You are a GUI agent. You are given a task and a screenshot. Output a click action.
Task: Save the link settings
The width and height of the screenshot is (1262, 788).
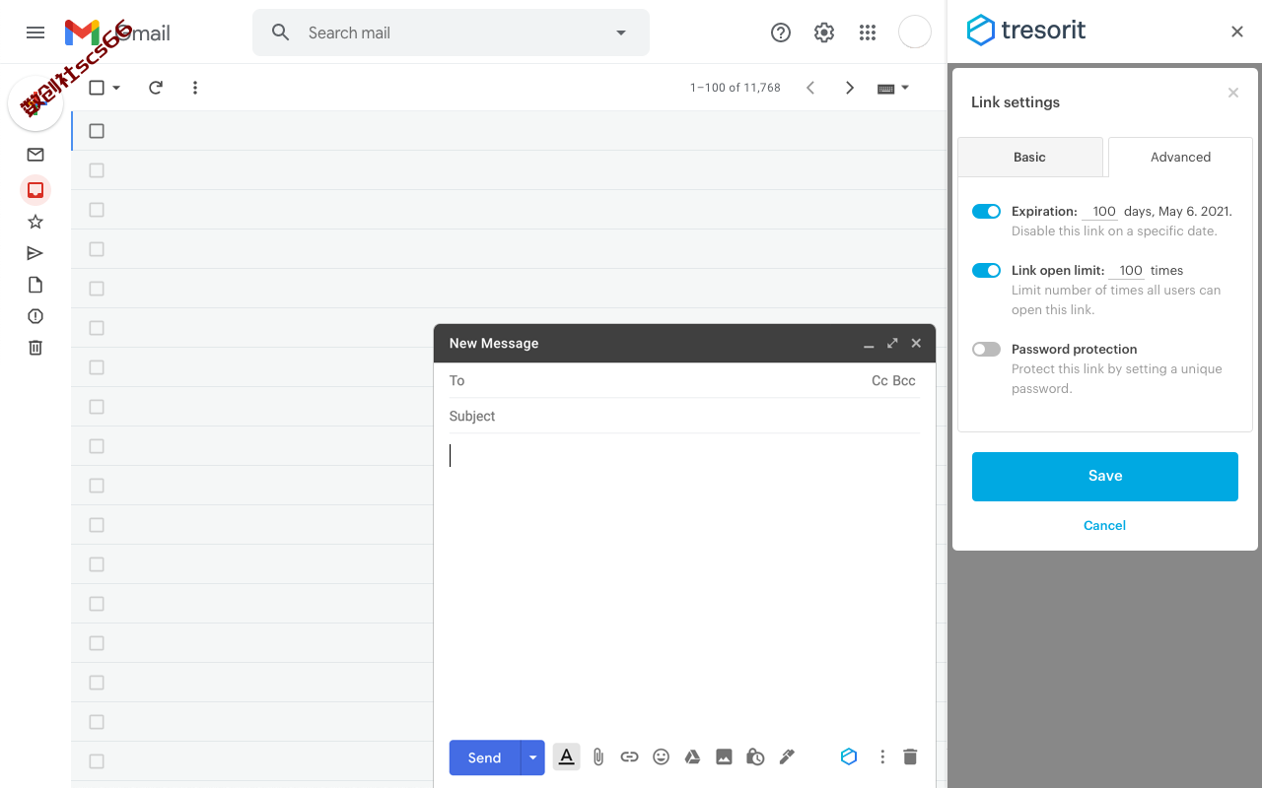1105,476
